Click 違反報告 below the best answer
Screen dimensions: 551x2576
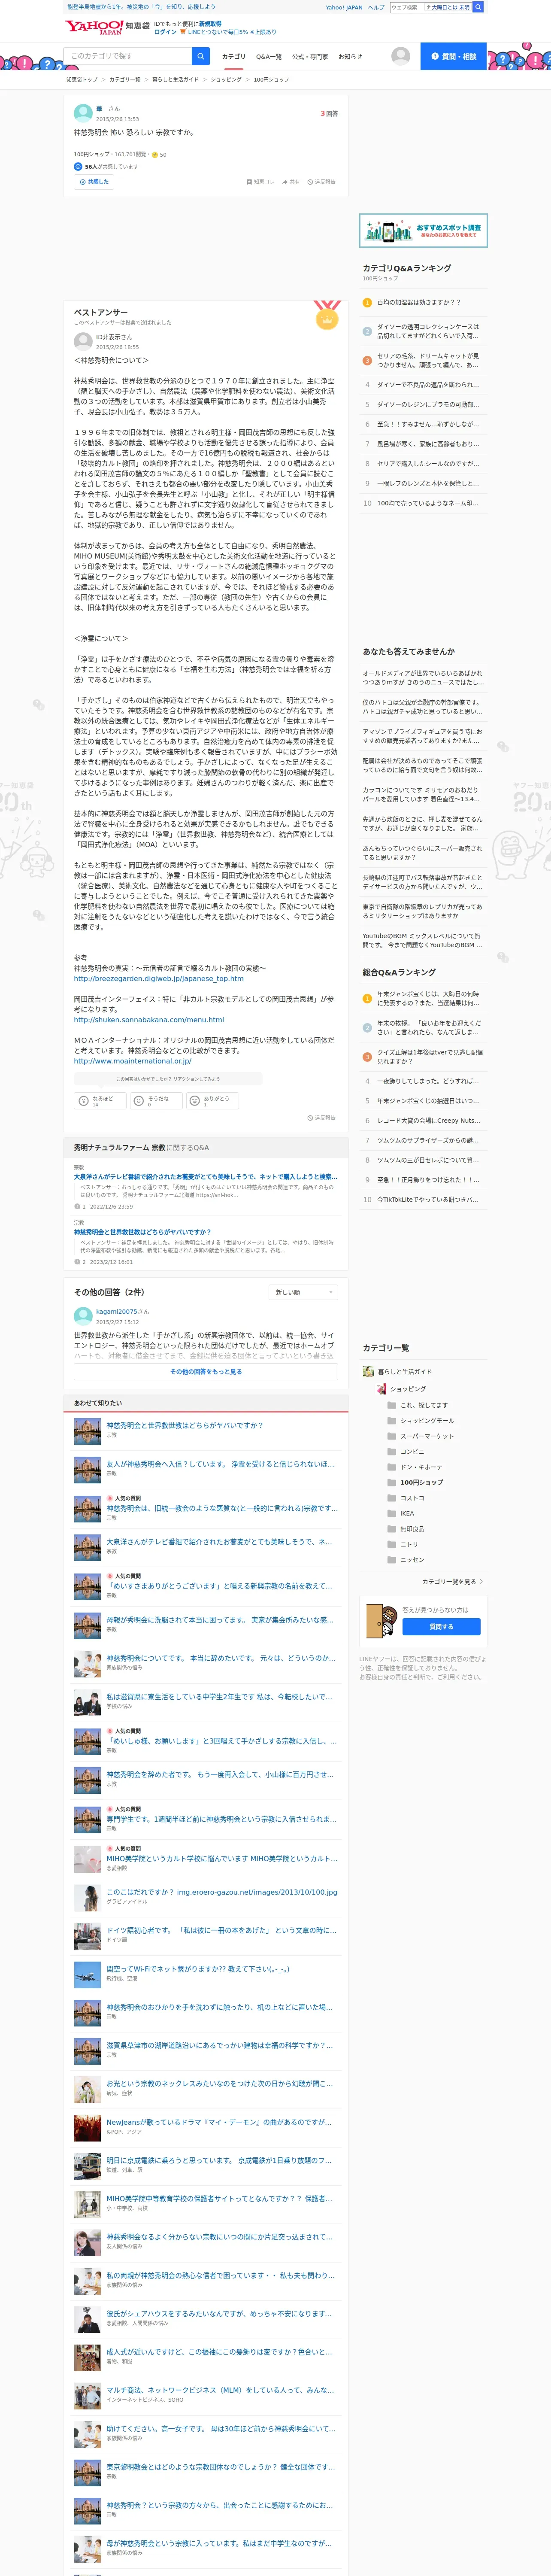tap(321, 1118)
